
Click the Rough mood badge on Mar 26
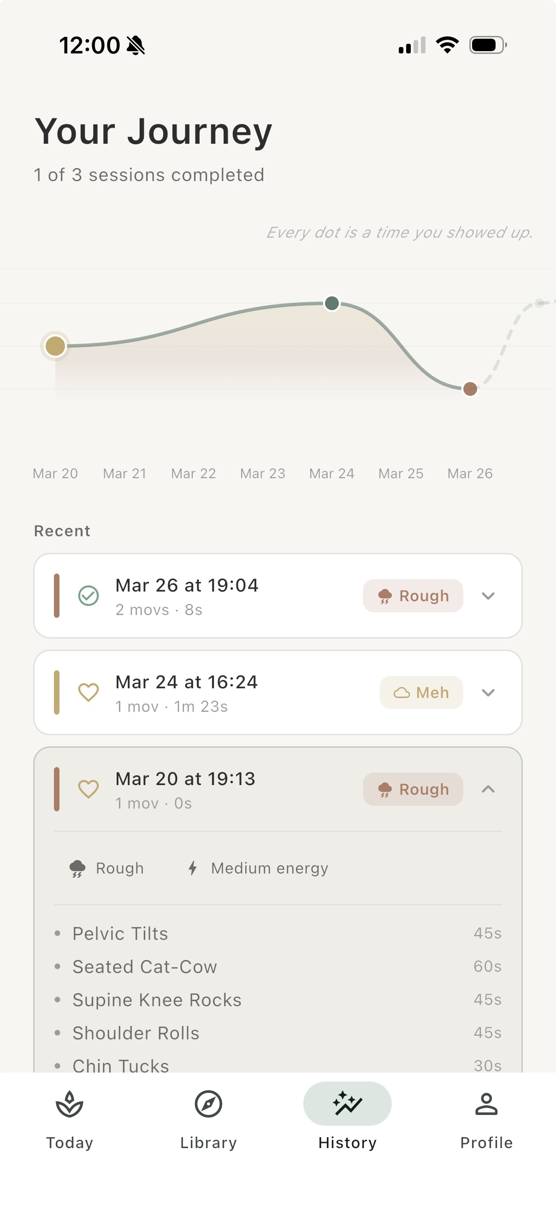click(x=413, y=596)
